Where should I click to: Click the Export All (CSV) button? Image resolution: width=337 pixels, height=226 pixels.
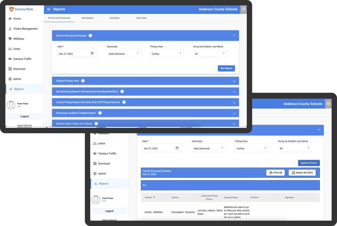[x=302, y=173]
